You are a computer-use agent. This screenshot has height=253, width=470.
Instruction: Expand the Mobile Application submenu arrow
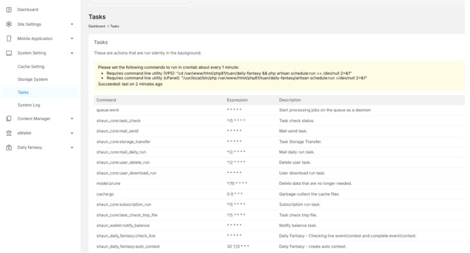[x=72, y=39]
